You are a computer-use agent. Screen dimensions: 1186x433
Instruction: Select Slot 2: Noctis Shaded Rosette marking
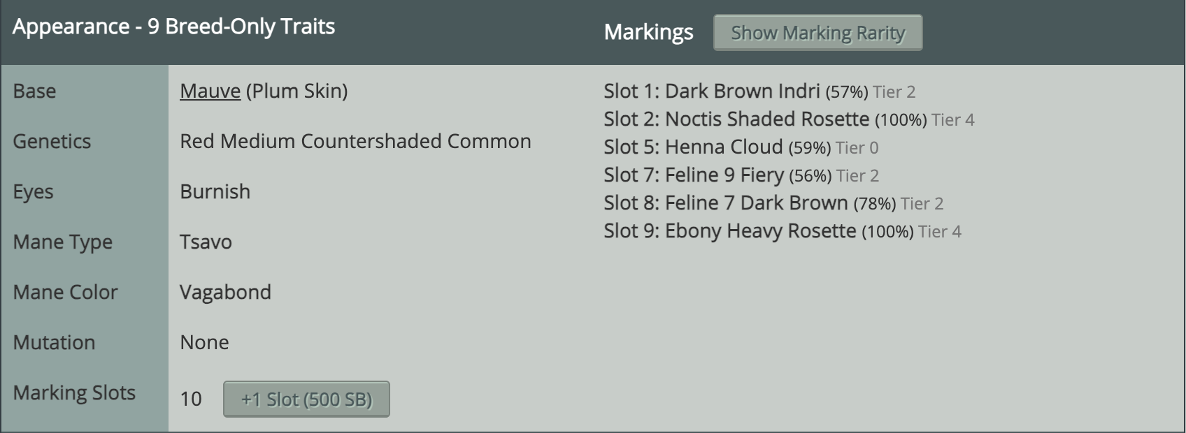pyautogui.click(x=789, y=119)
